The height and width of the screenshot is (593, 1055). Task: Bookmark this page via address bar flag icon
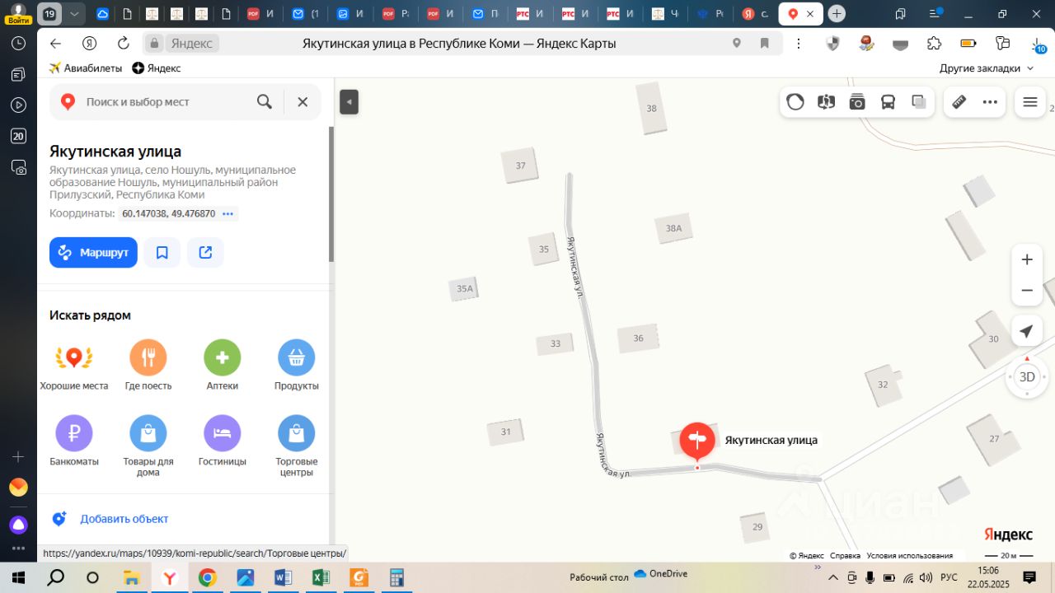(x=765, y=44)
